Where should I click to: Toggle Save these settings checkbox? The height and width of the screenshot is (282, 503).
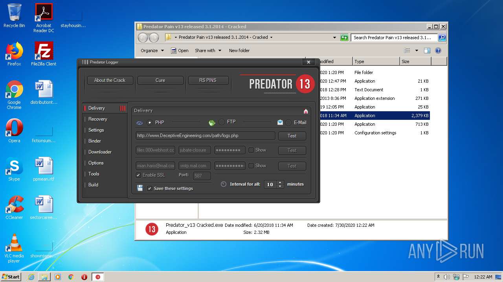tap(150, 188)
